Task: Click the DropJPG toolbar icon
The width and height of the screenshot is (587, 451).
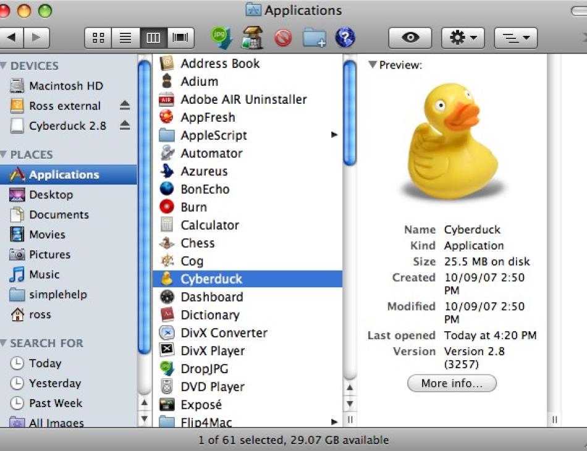Action: [x=221, y=38]
